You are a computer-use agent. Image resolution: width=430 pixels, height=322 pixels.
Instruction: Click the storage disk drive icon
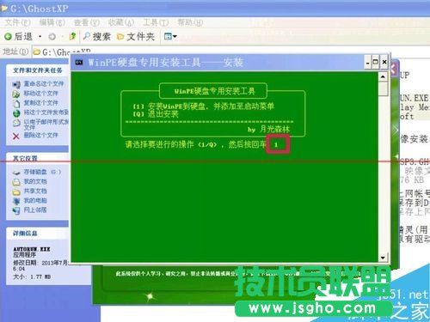point(16,173)
